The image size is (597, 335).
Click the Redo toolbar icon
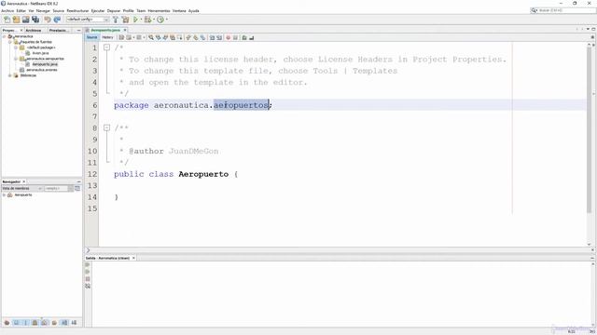(x=57, y=20)
